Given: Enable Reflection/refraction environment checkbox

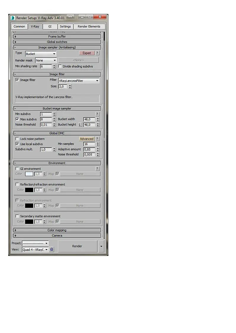Looking at the screenshot, I should [x=17, y=184].
